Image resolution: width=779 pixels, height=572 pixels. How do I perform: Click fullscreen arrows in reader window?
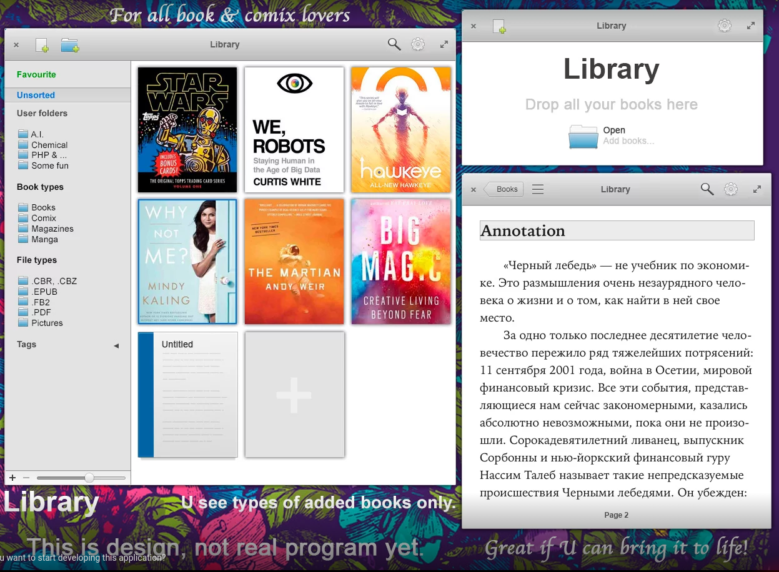tap(757, 189)
